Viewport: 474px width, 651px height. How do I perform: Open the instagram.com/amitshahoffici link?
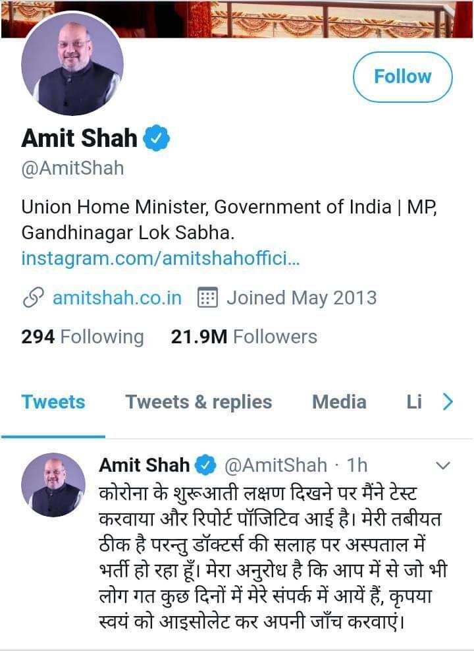pyautogui.click(x=160, y=258)
